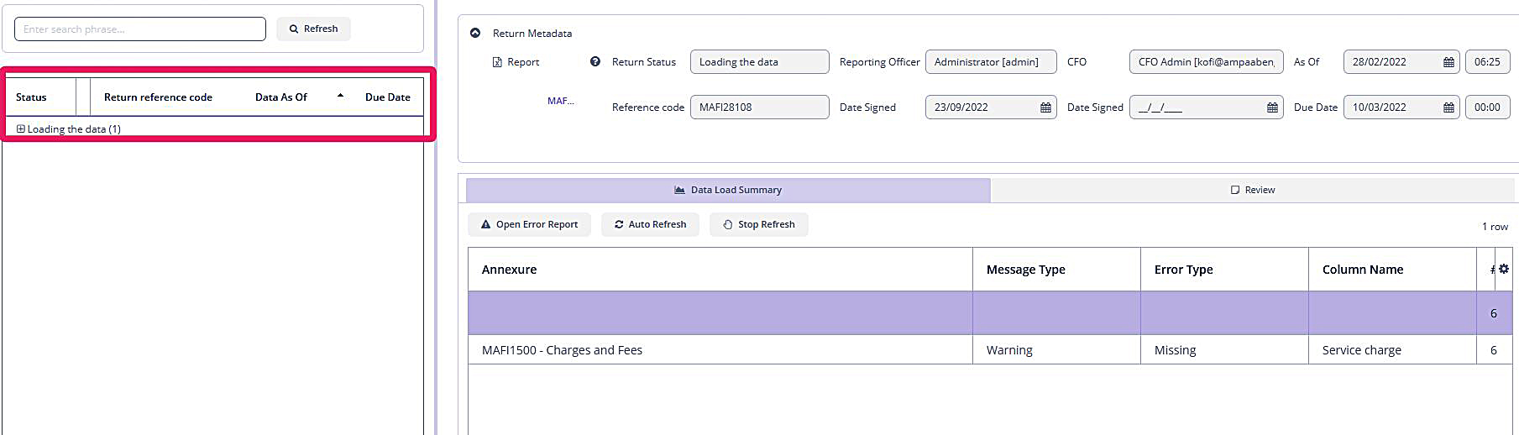Switch to the Data Load Summary tab
1519x435 pixels.
pyautogui.click(x=728, y=190)
